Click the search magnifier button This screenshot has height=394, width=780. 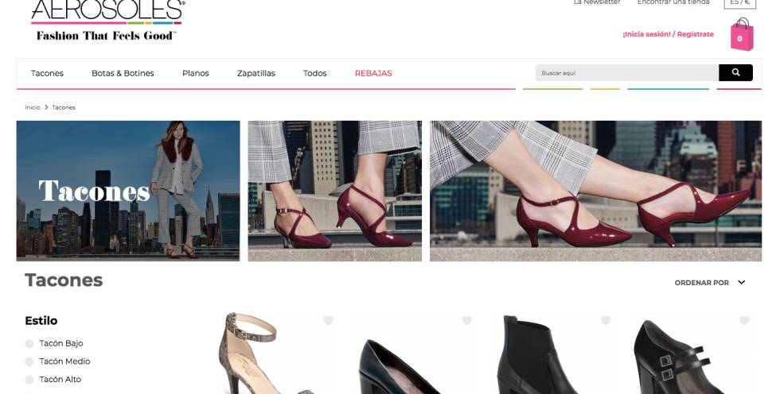coord(735,73)
